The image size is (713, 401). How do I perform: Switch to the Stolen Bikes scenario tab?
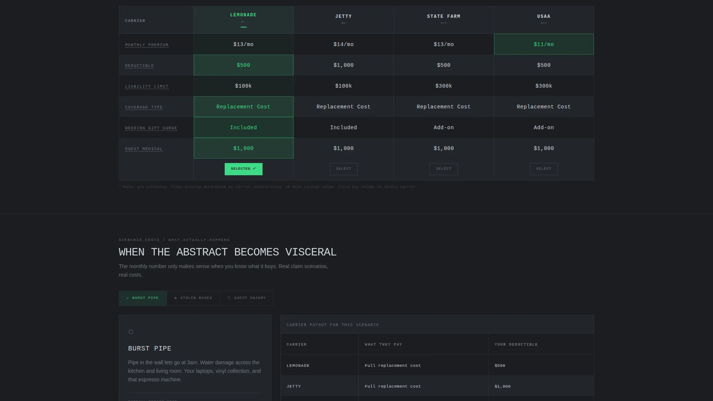[x=193, y=298]
